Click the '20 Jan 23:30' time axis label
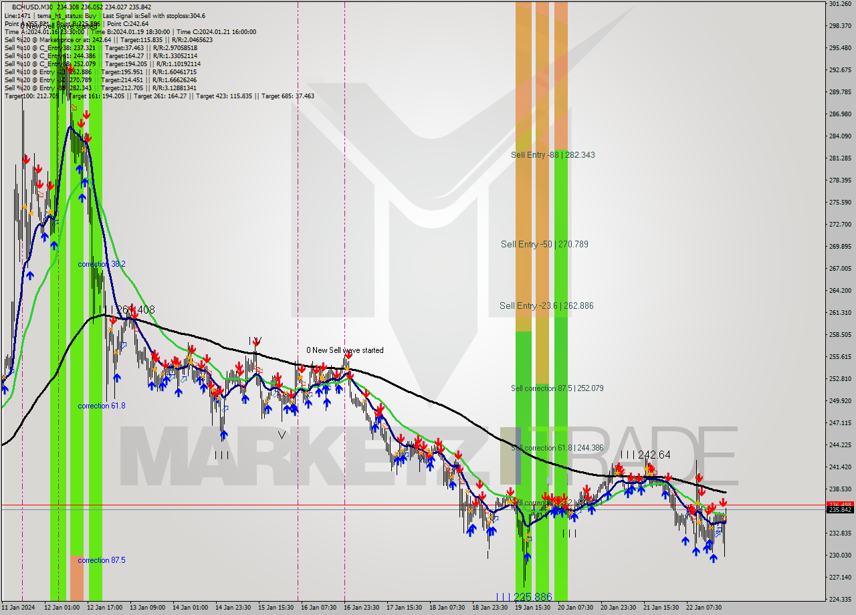 [618, 608]
